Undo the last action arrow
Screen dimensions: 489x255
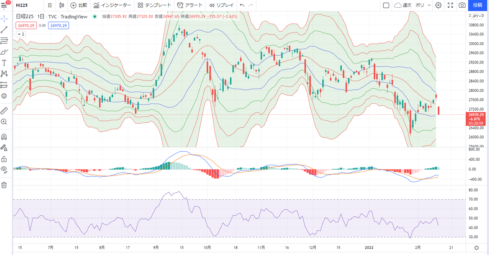pos(242,5)
